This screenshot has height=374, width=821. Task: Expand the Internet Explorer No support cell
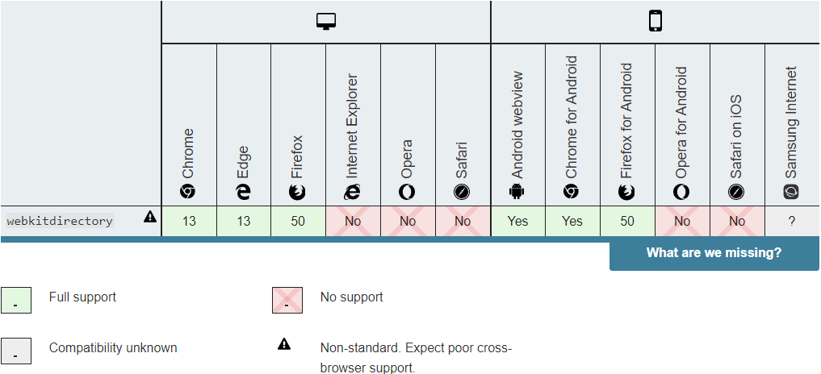pyautogui.click(x=353, y=222)
